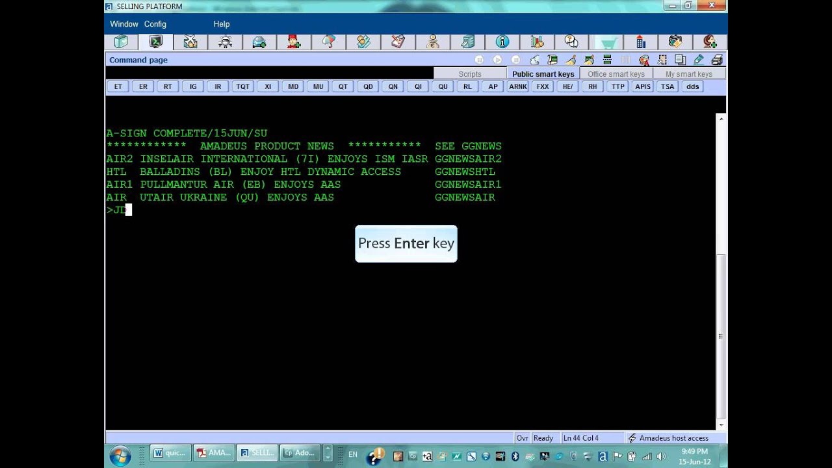Click the camera icon in main toolbar
The image size is (832, 468).
675,42
